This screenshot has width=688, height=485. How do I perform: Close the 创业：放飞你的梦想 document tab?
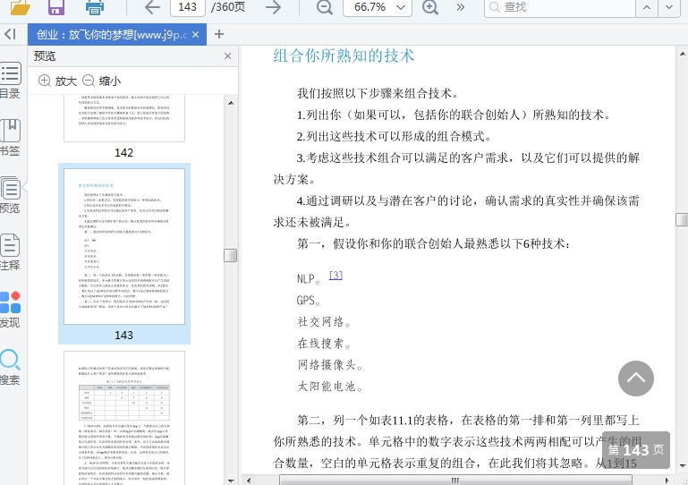[196, 34]
